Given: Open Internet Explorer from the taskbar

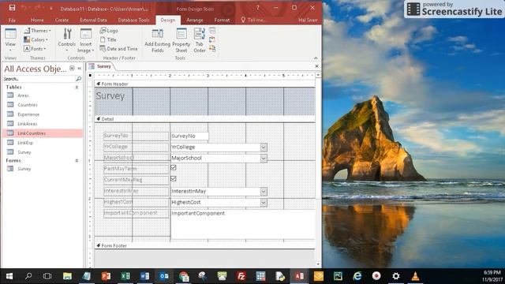Looking at the screenshot, I should (357, 276).
